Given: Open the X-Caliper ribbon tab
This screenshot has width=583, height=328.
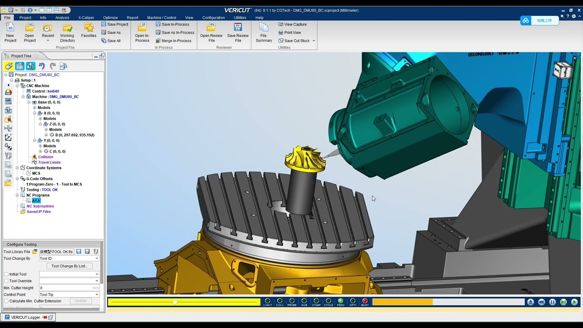Looking at the screenshot, I should point(86,18).
